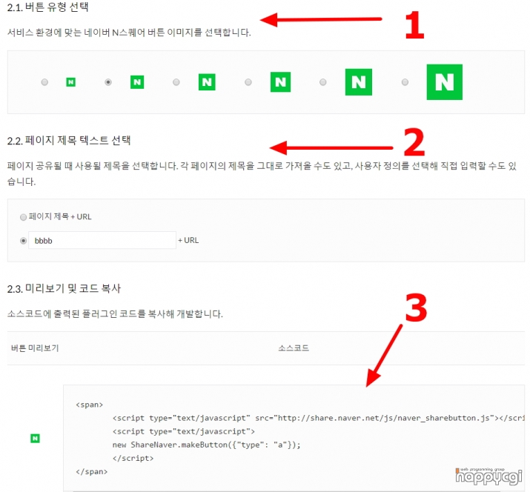Click the closing </script> tag line
Image resolution: width=530 pixels, height=492 pixels.
133,458
